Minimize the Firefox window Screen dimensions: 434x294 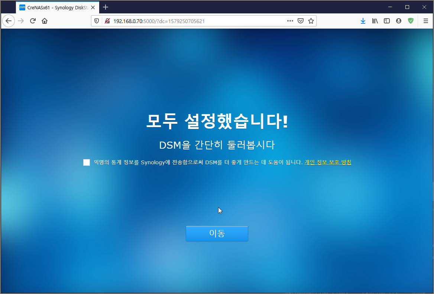click(390, 7)
